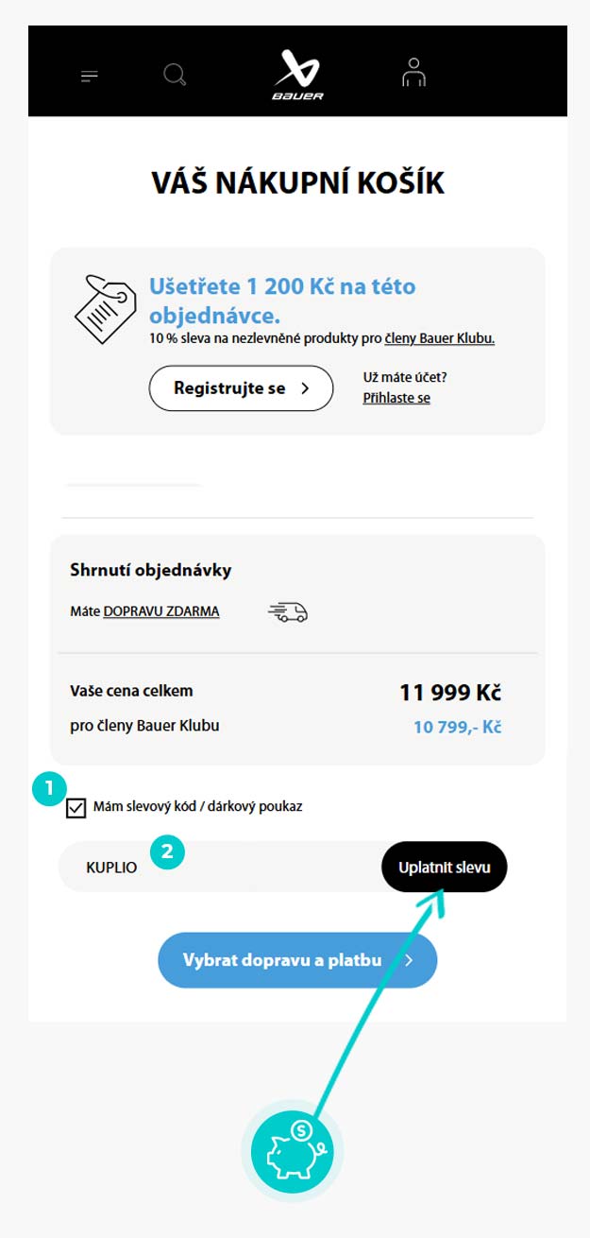The image size is (590, 1238).
Task: Click the teal step 2 badge
Action: (x=167, y=851)
